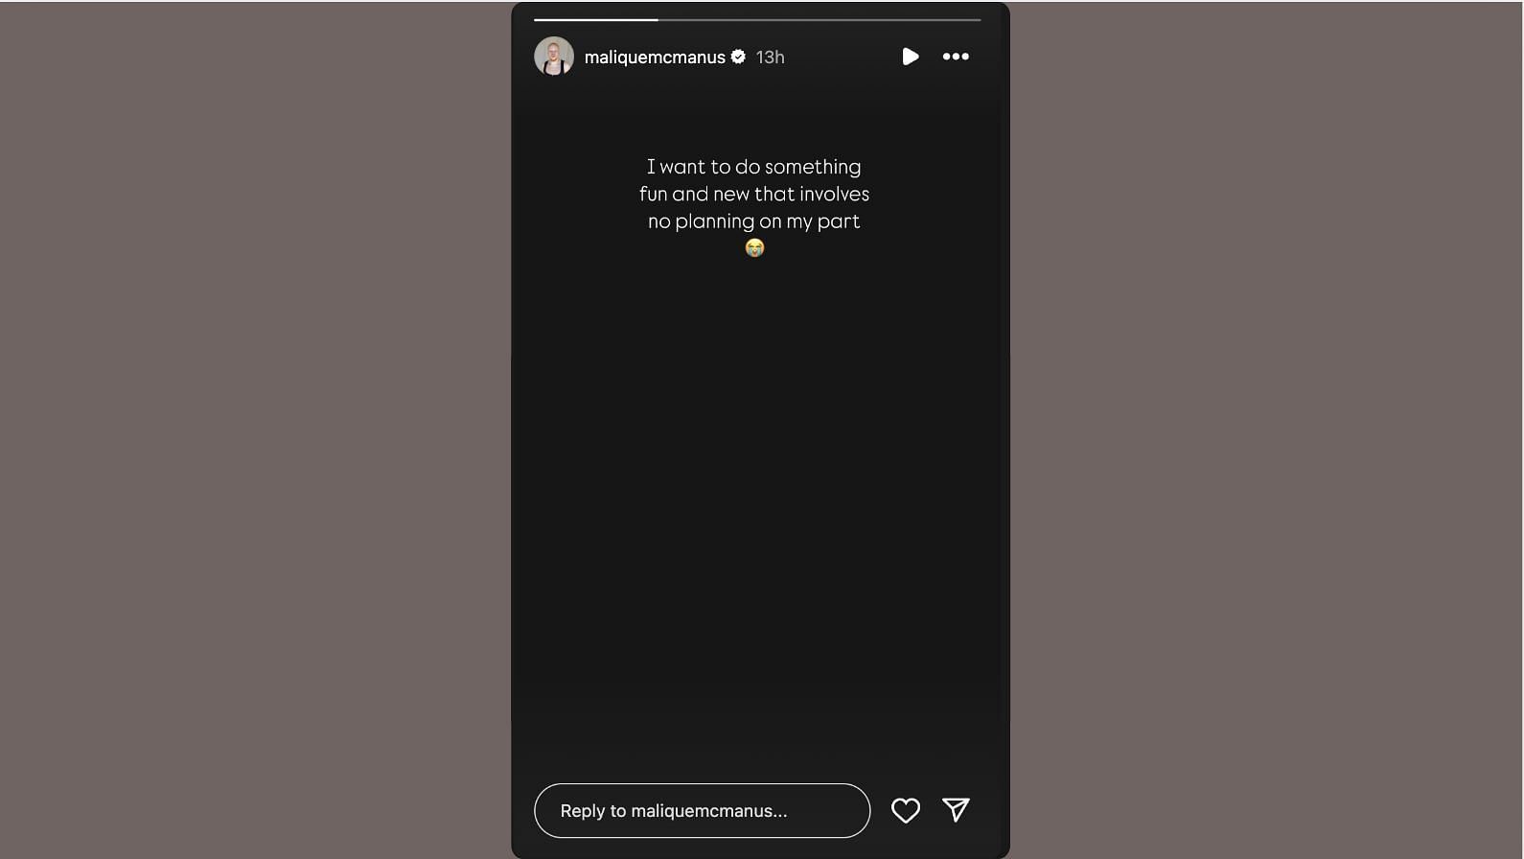Click the blue verified badge
Viewport: 1524px width, 859px height.
(x=738, y=57)
